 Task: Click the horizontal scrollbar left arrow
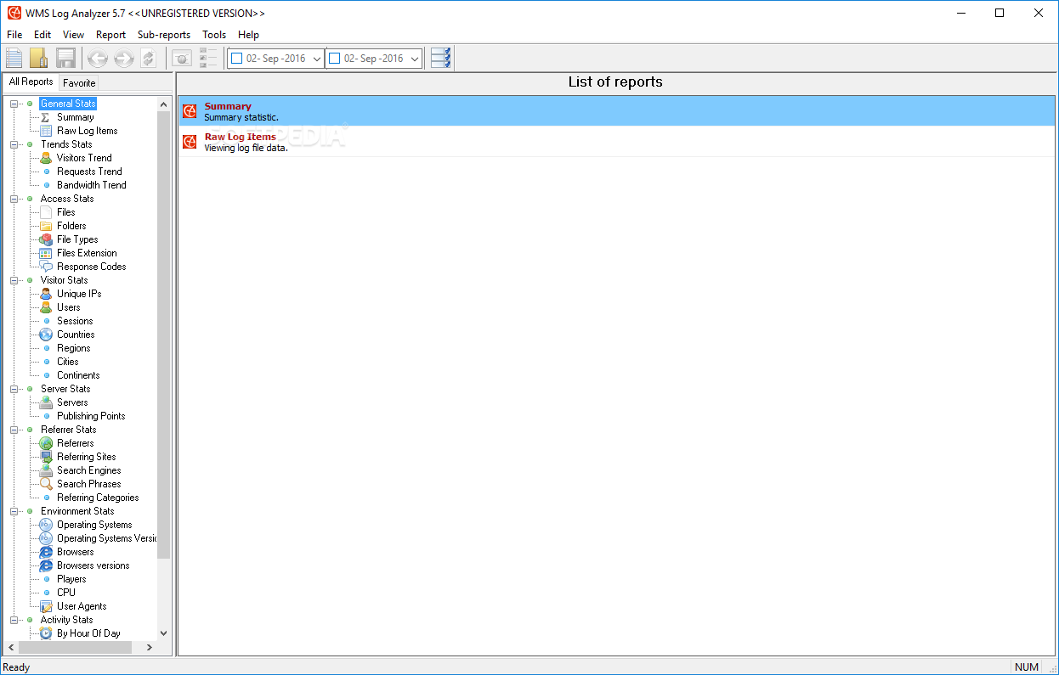pyautogui.click(x=11, y=648)
